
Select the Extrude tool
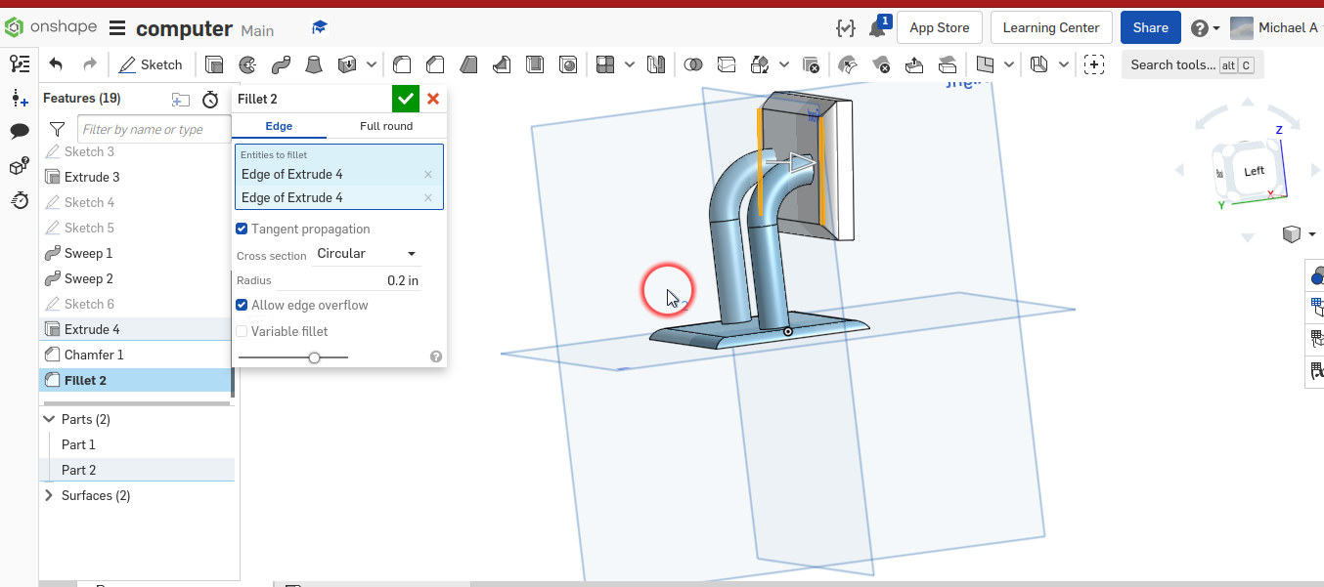pyautogui.click(x=213, y=64)
